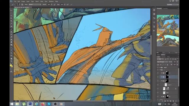Select the History Brush tool

[x=12, y=34]
